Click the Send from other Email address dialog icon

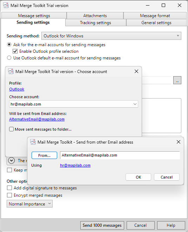click(x=33, y=142)
